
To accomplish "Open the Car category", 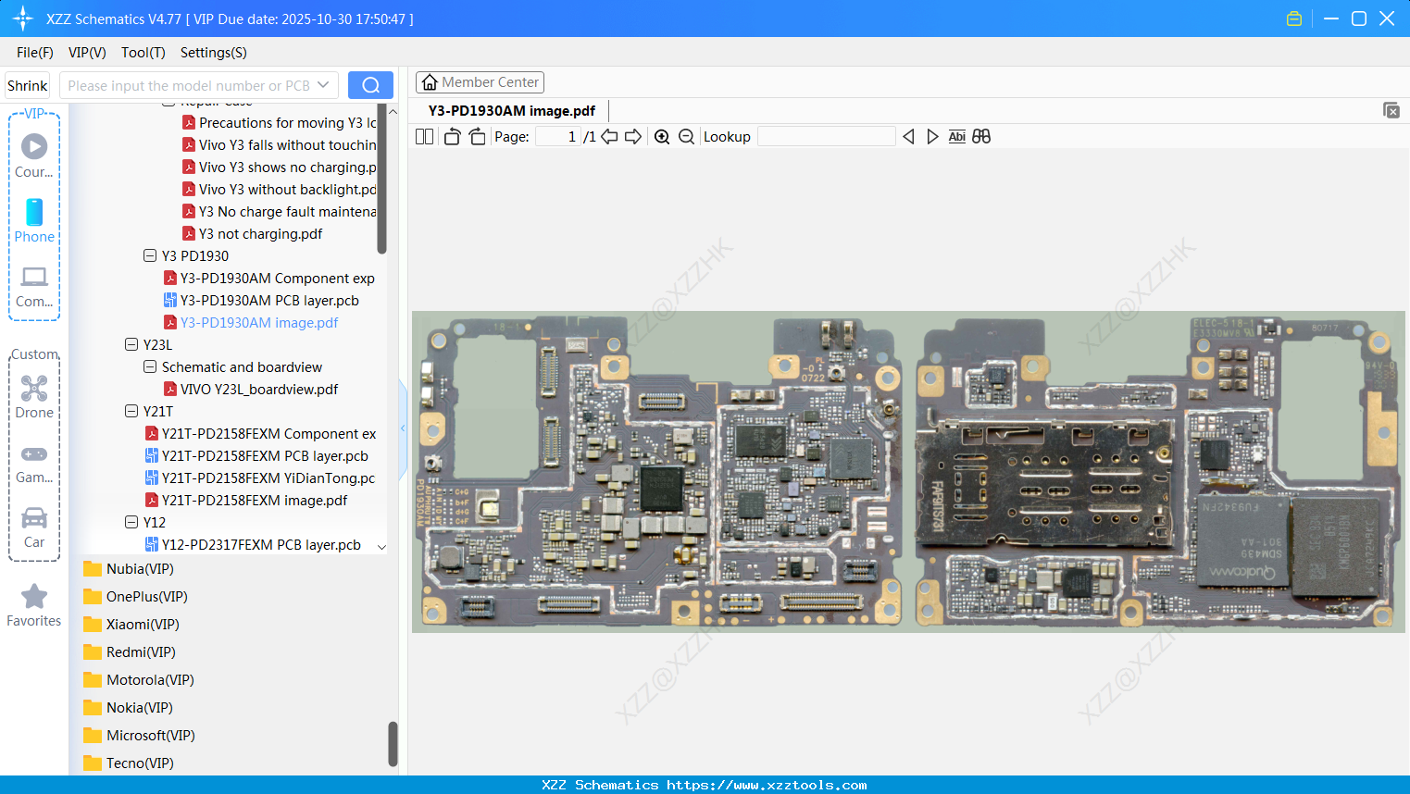I will [34, 527].
